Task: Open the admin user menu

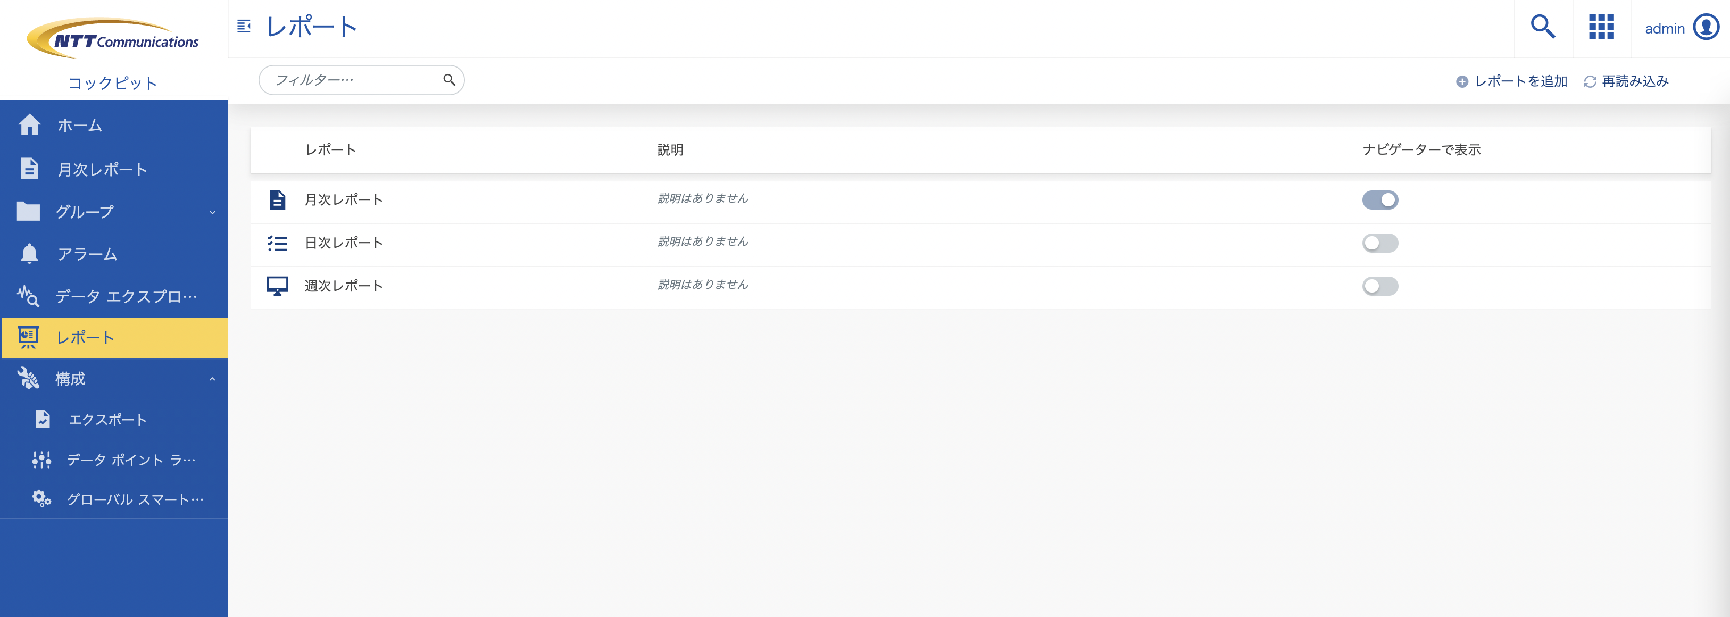Action: click(1681, 28)
